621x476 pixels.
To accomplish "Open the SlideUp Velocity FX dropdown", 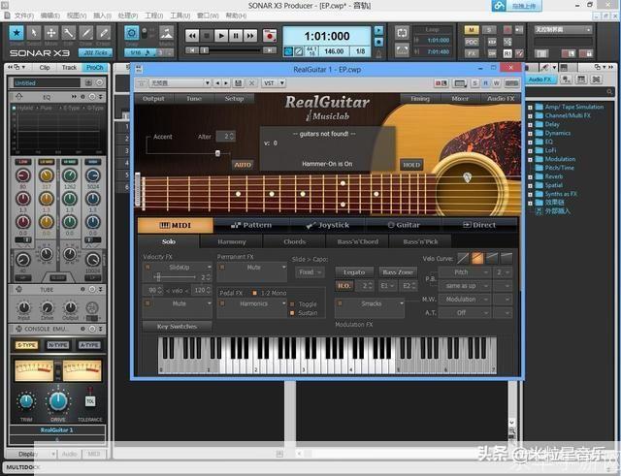I will pyautogui.click(x=181, y=268).
